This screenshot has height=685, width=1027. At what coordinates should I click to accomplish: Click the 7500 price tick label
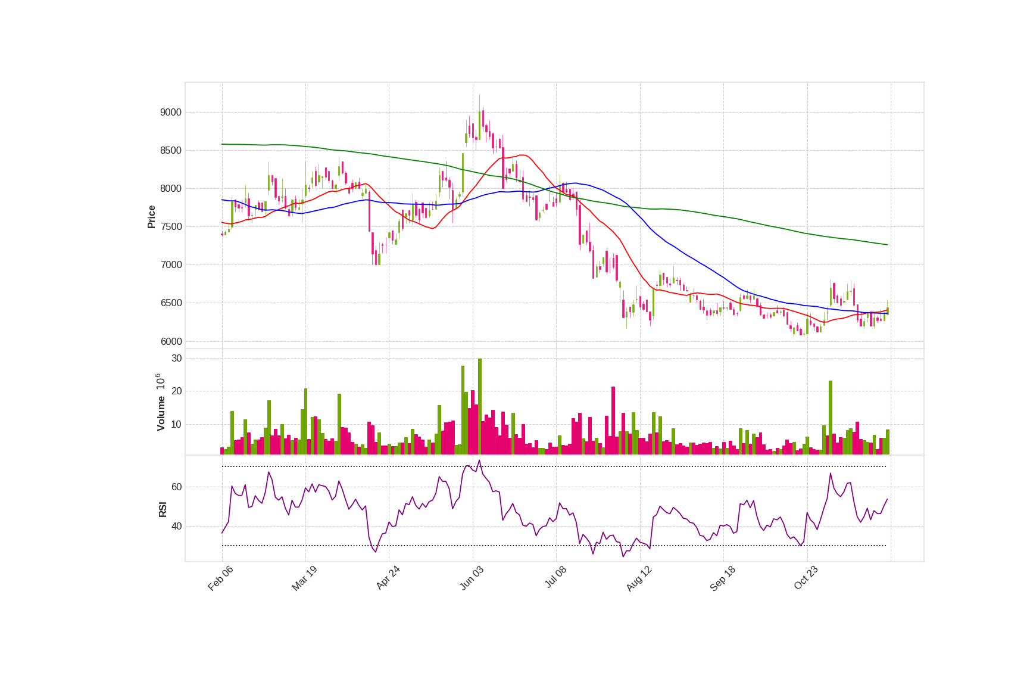[171, 227]
